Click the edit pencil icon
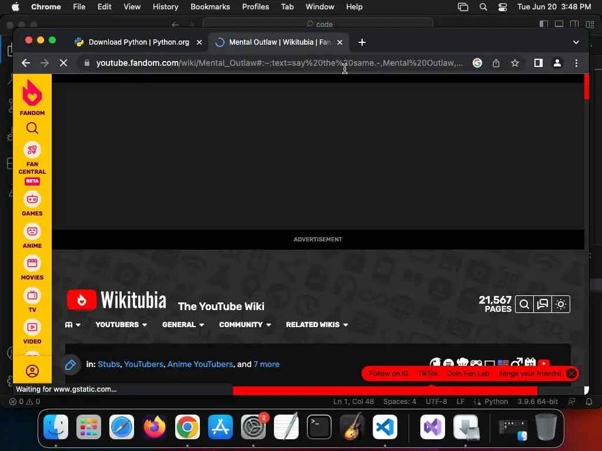This screenshot has height=451, width=602. (x=71, y=365)
